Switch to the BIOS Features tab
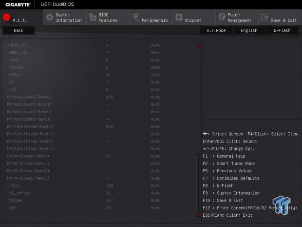302x227 pixels. (108, 18)
